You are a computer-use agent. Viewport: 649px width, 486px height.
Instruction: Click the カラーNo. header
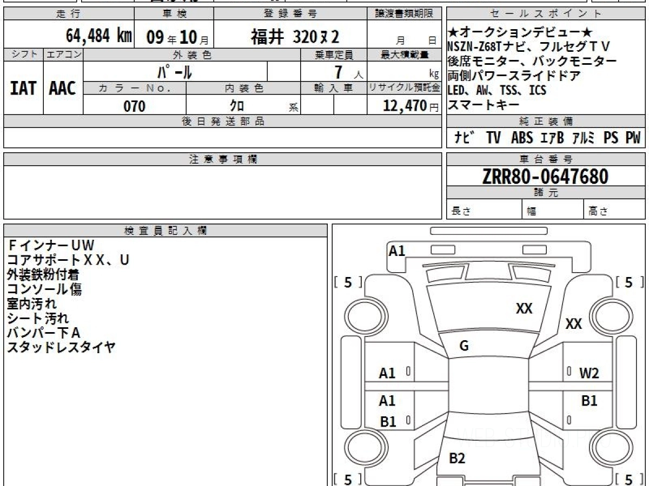pos(135,88)
